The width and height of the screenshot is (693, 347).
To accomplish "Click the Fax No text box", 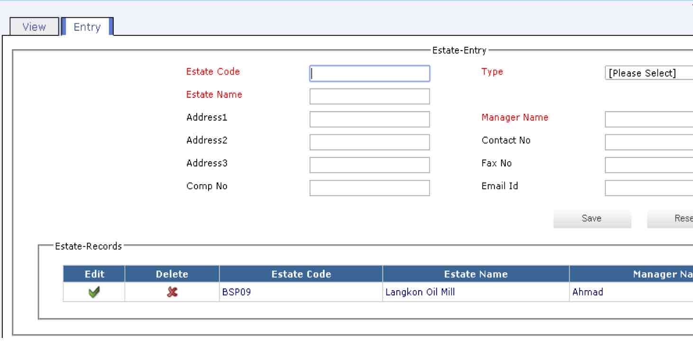I will tap(648, 165).
